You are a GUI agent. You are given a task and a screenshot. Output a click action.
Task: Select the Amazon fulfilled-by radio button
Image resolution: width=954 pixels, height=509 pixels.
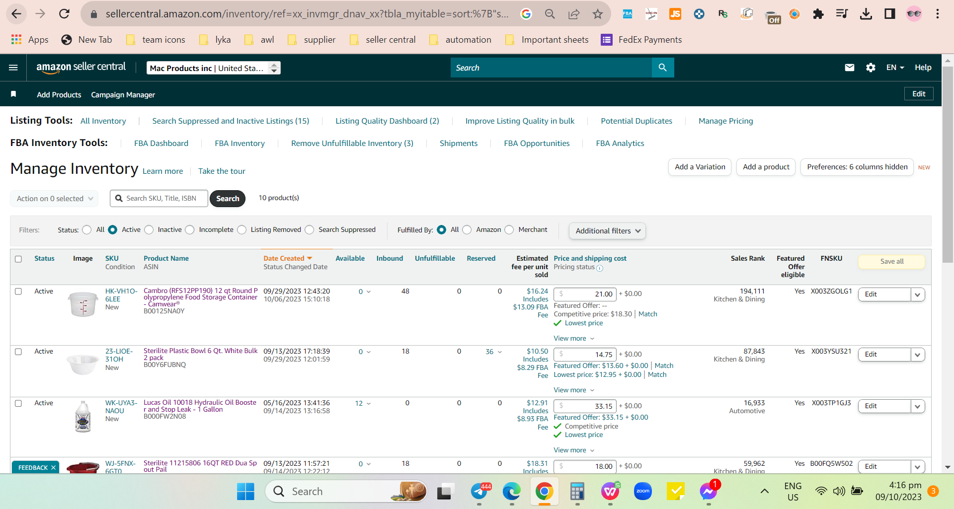pyautogui.click(x=467, y=230)
